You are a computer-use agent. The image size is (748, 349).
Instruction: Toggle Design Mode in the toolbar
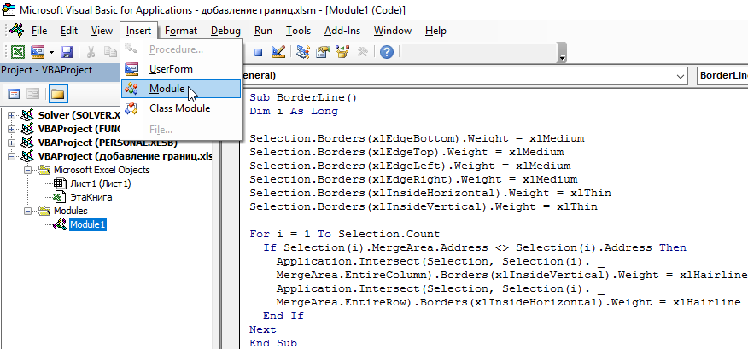[x=278, y=52]
